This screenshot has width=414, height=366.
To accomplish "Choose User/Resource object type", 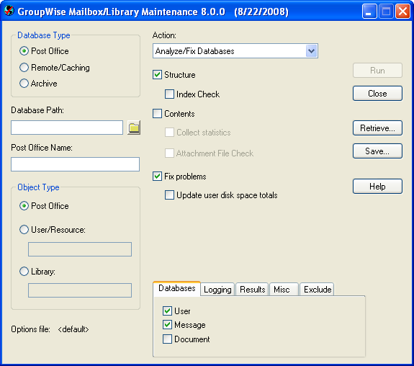I will (24, 229).
